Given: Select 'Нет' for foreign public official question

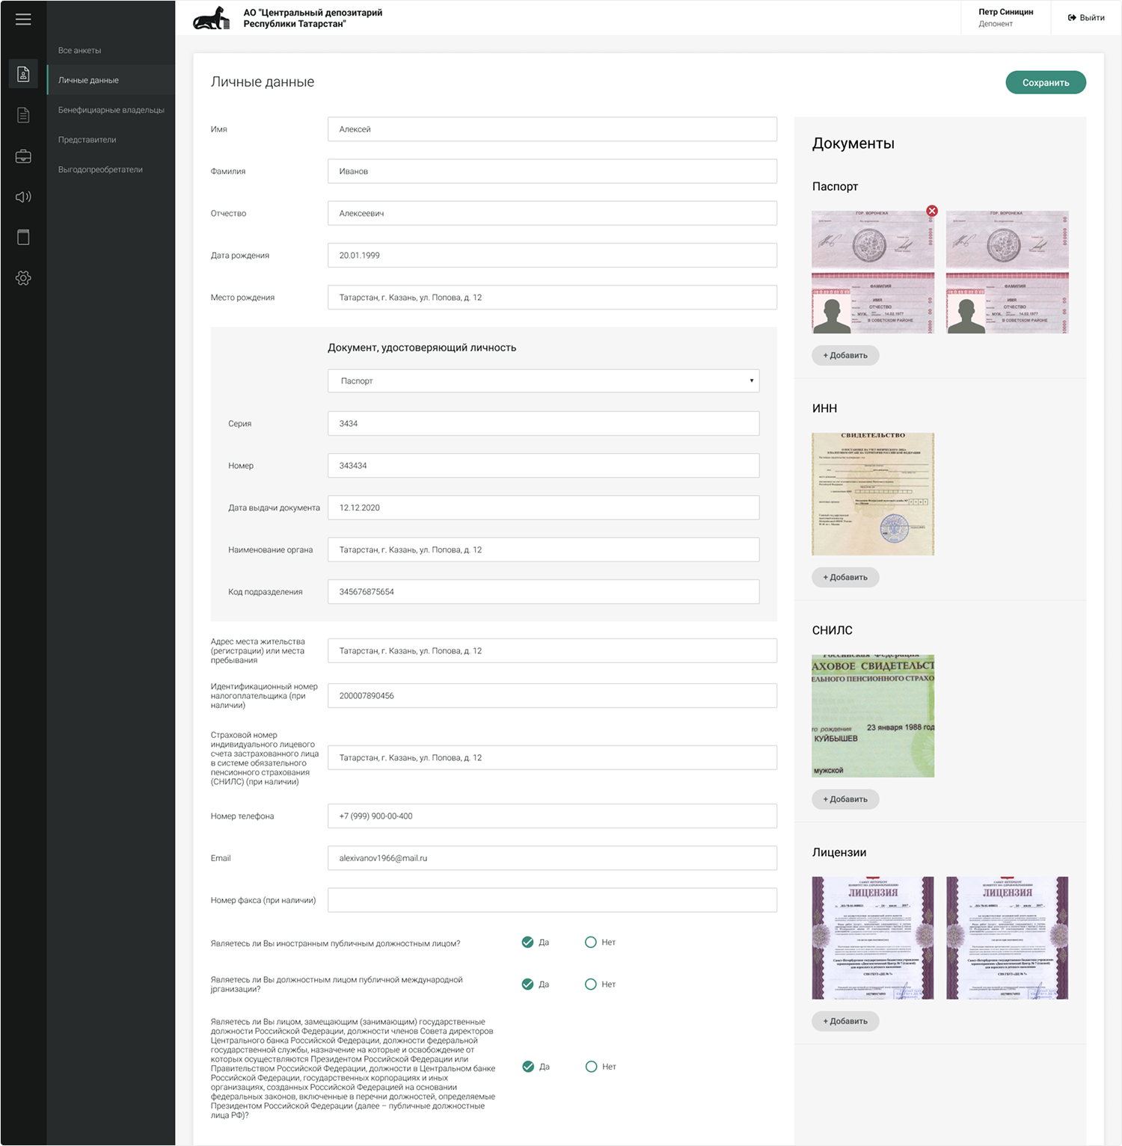Looking at the screenshot, I should pyautogui.click(x=591, y=942).
